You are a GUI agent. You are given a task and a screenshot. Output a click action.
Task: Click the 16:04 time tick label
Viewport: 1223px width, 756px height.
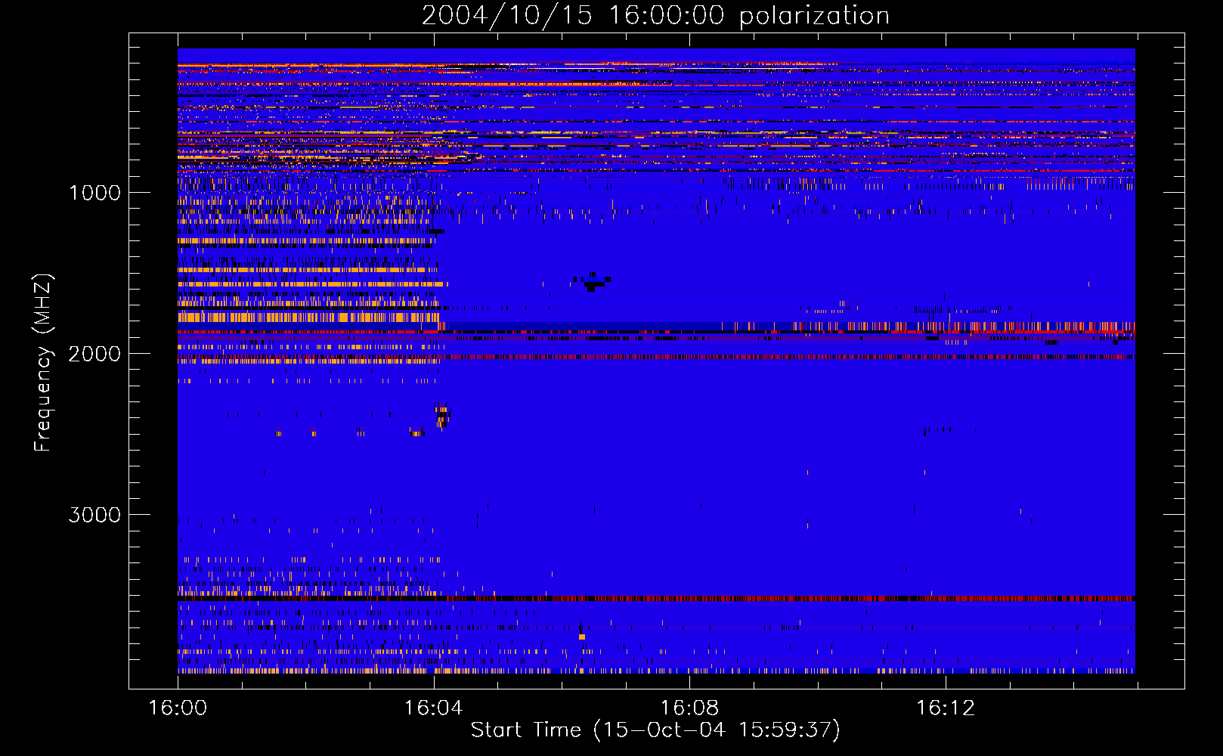pos(433,708)
